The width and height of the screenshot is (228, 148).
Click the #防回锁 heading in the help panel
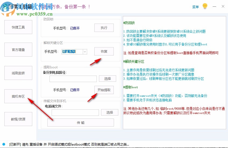[129, 23]
